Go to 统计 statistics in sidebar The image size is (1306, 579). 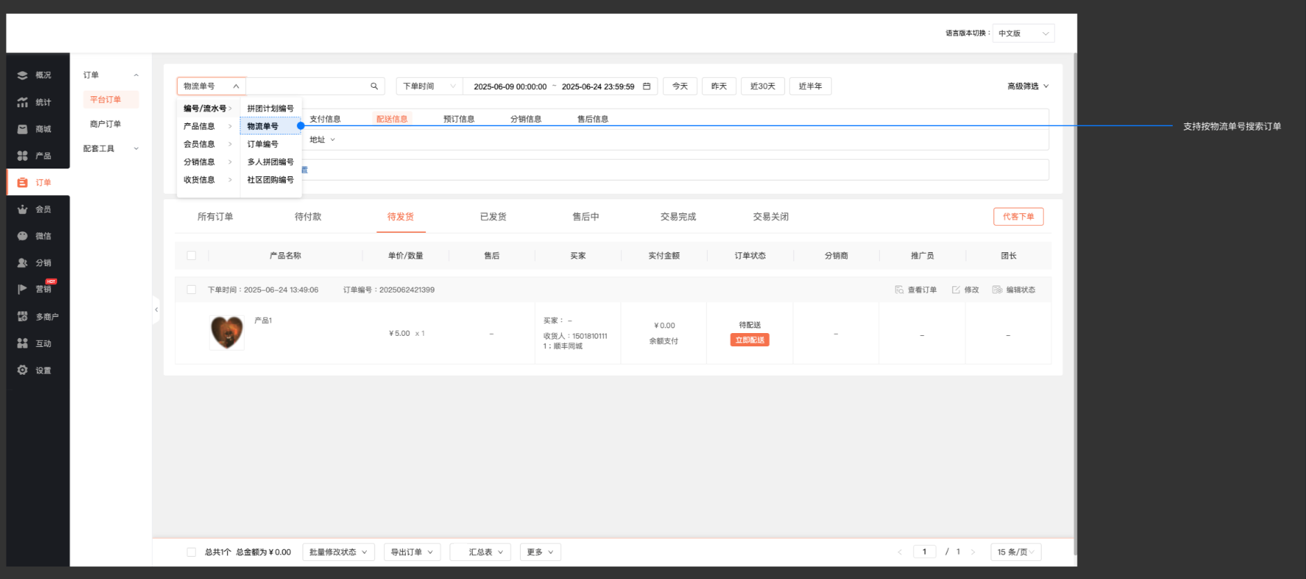37,102
